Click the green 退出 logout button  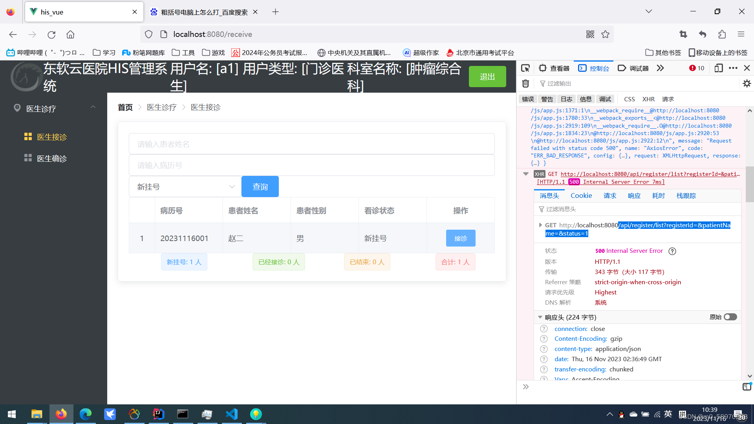click(487, 77)
